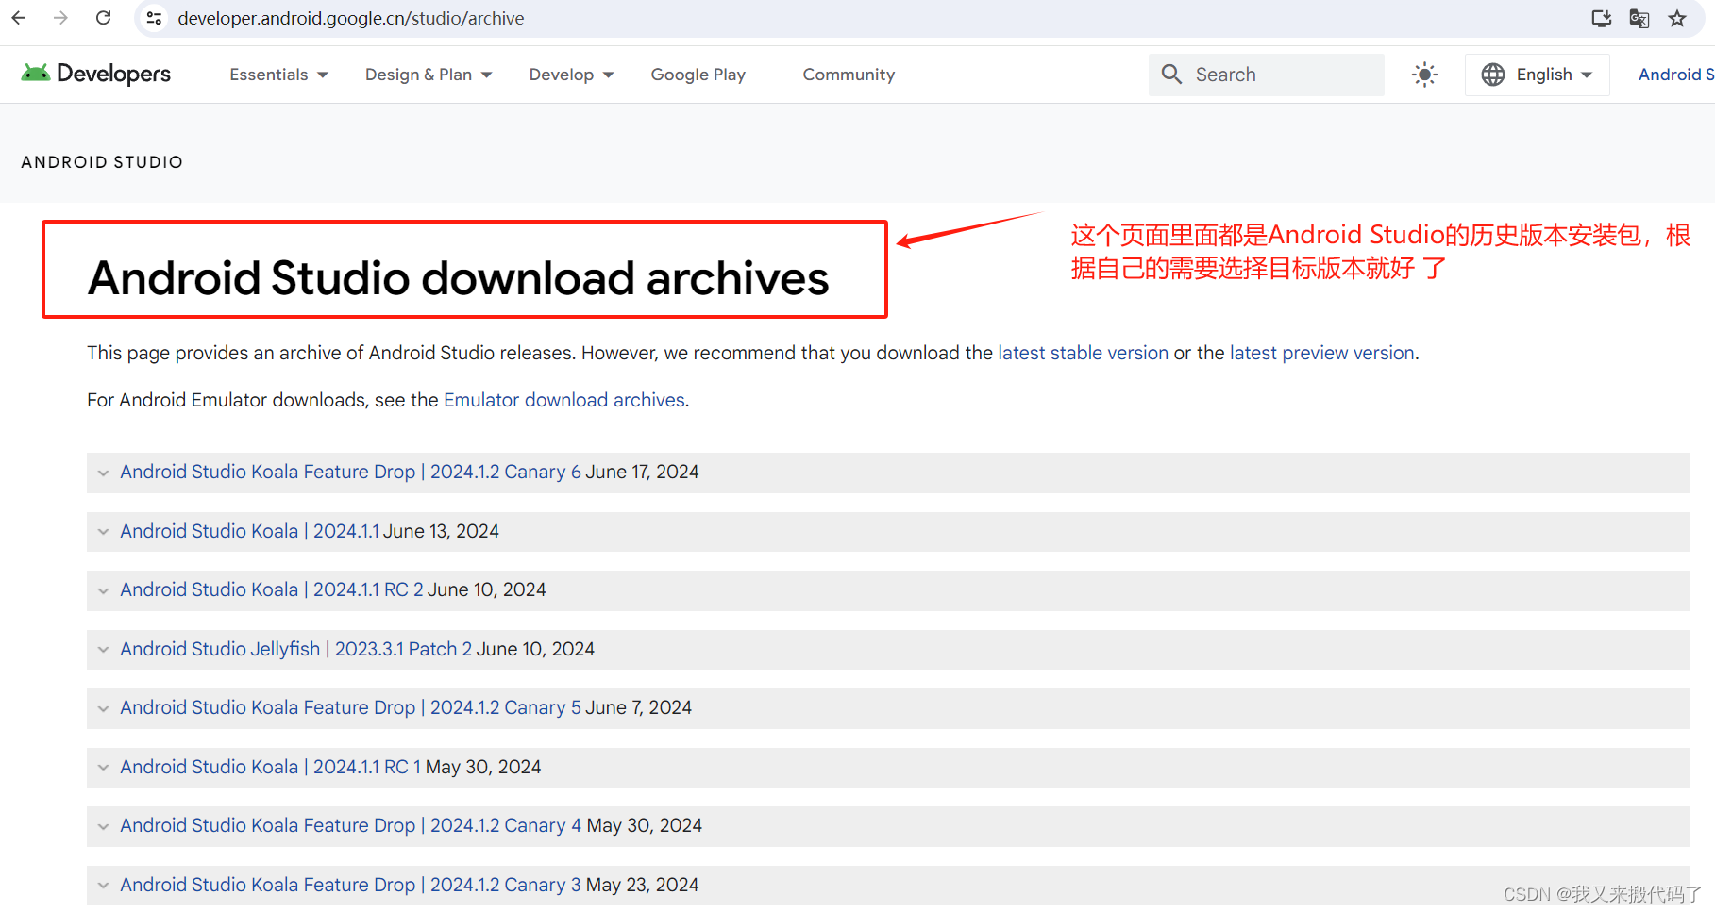
Task: Focus the Search input field
Action: [x=1267, y=75]
